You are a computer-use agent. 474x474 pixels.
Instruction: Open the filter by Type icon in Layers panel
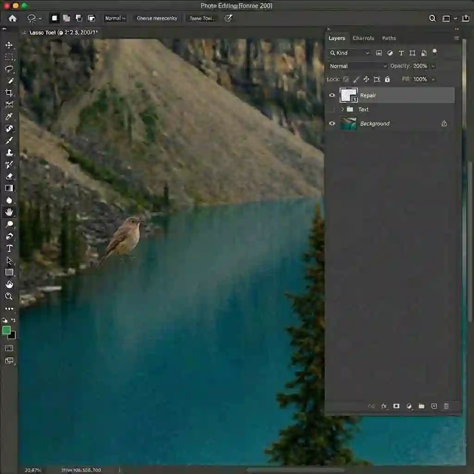point(401,53)
